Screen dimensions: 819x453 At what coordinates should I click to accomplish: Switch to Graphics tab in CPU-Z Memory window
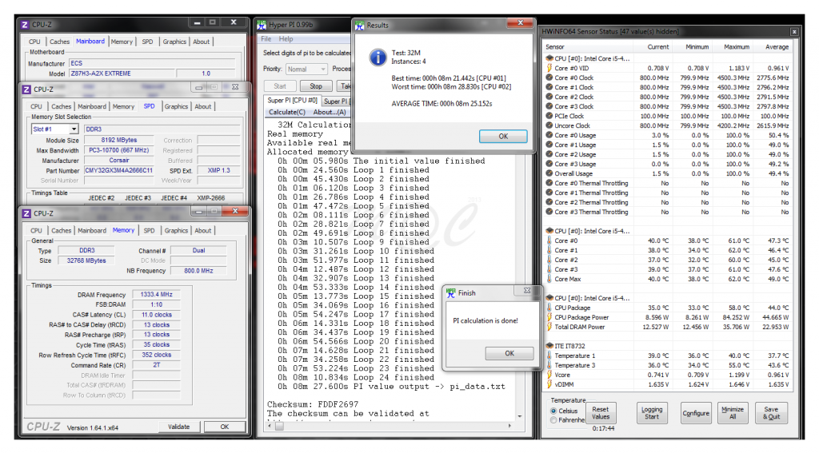tap(176, 230)
